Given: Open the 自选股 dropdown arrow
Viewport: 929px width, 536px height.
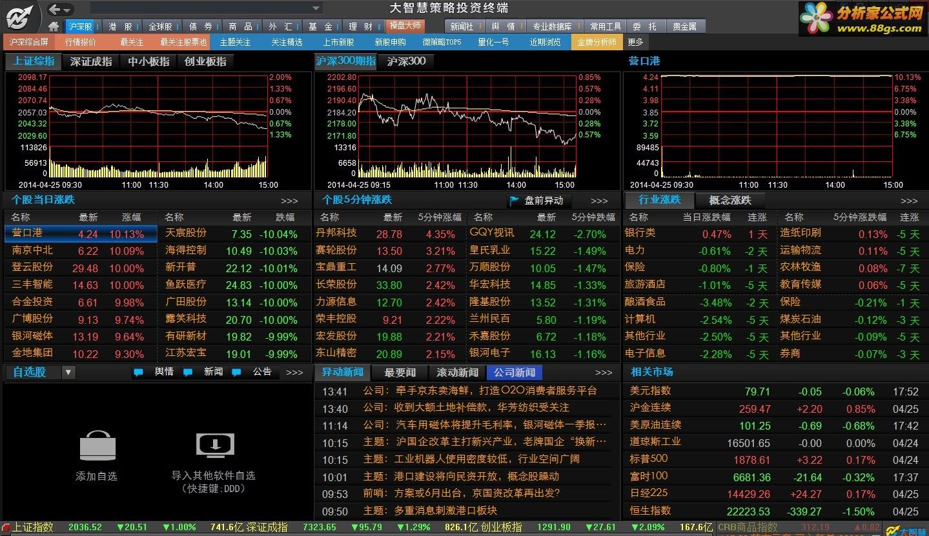Looking at the screenshot, I should (x=68, y=372).
